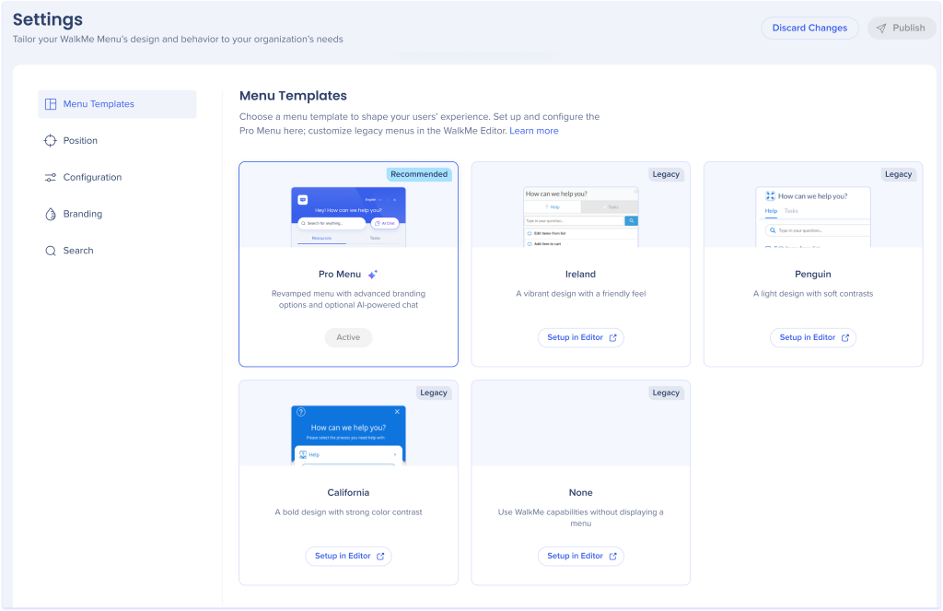Open the Learn more link

click(534, 131)
